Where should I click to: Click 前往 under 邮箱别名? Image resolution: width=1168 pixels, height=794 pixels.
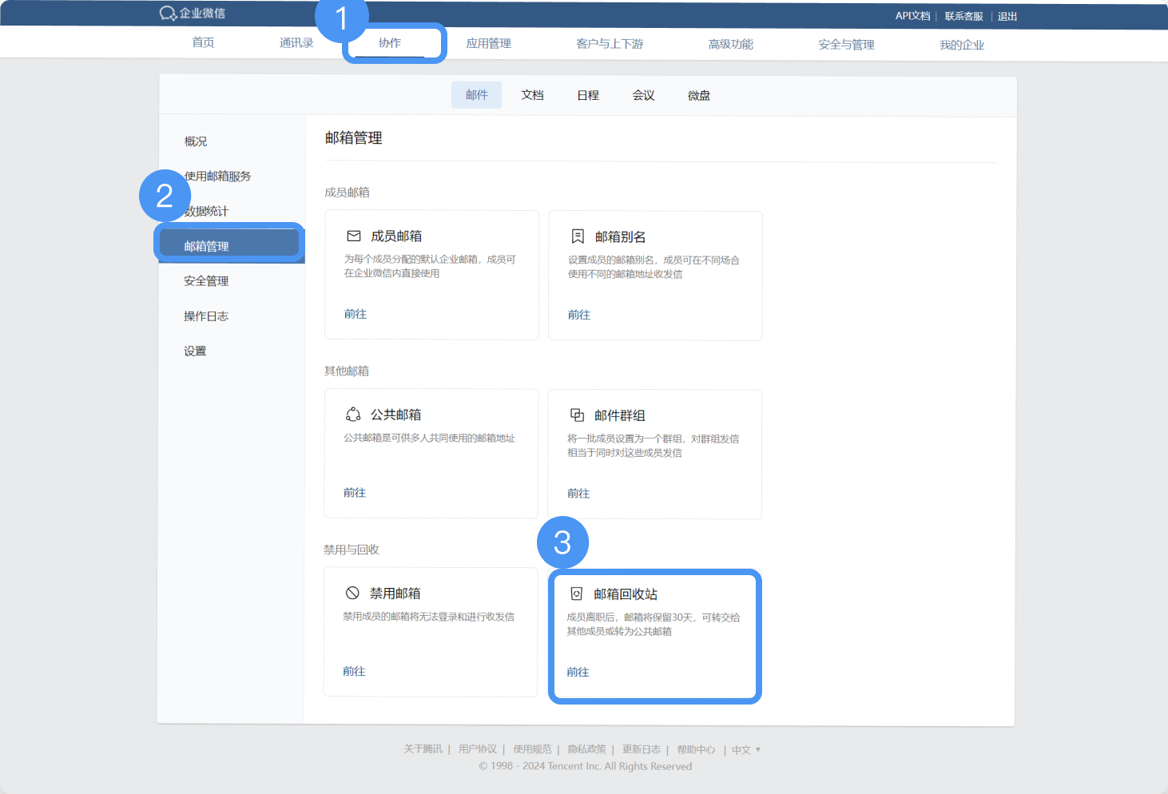click(579, 316)
